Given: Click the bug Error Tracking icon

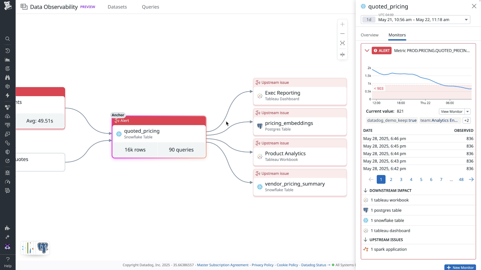Looking at the screenshot, I should pyautogui.click(x=8, y=173).
